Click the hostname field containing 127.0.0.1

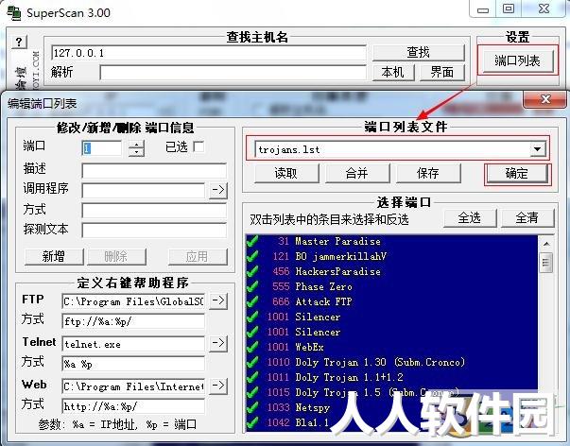coord(209,53)
